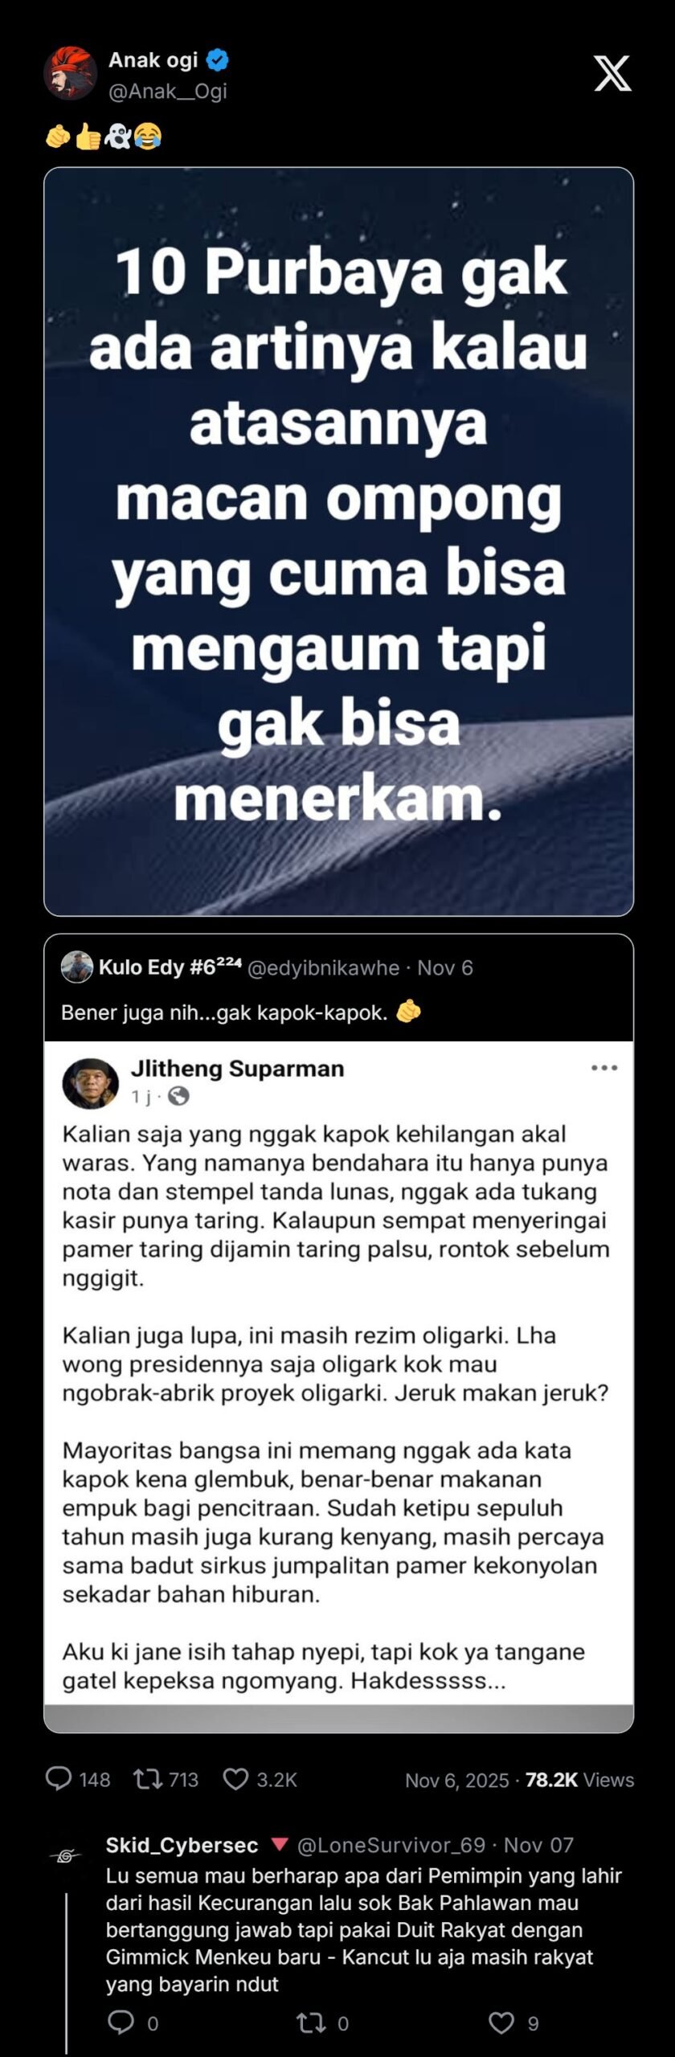Open the reply bubble with 148
This screenshot has height=2057, width=675.
[x=59, y=1778]
